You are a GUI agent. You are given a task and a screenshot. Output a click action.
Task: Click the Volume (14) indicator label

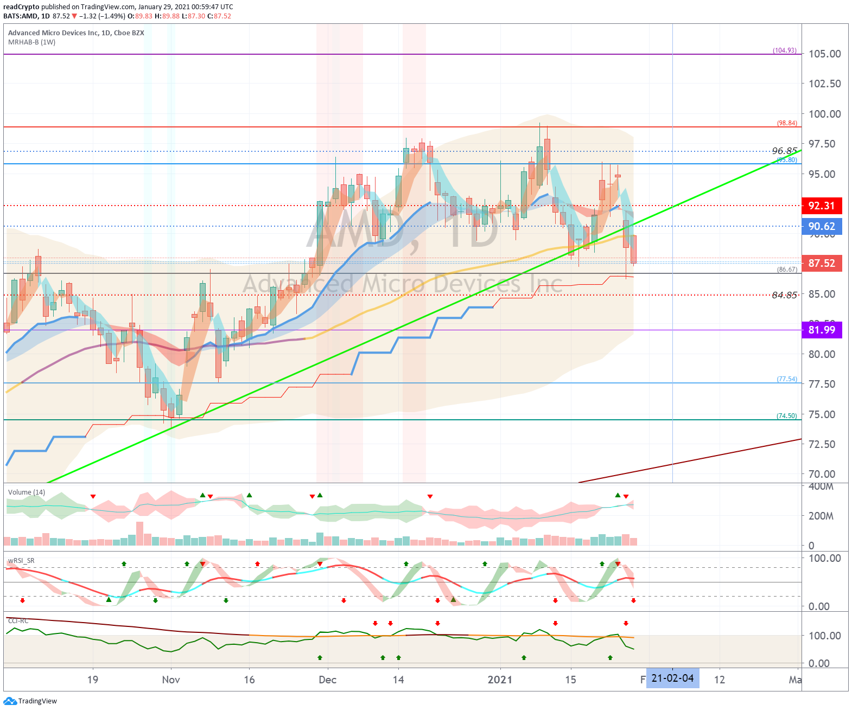[x=27, y=492]
